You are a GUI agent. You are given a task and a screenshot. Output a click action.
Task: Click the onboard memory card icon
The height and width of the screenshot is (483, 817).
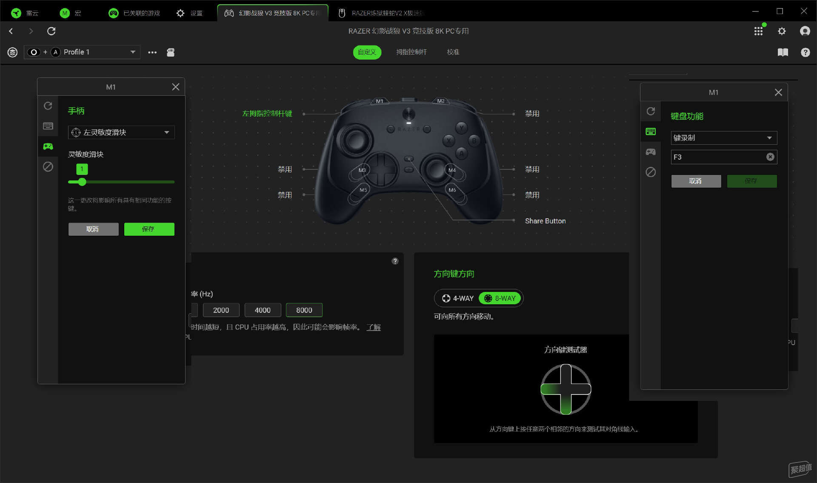(x=171, y=52)
